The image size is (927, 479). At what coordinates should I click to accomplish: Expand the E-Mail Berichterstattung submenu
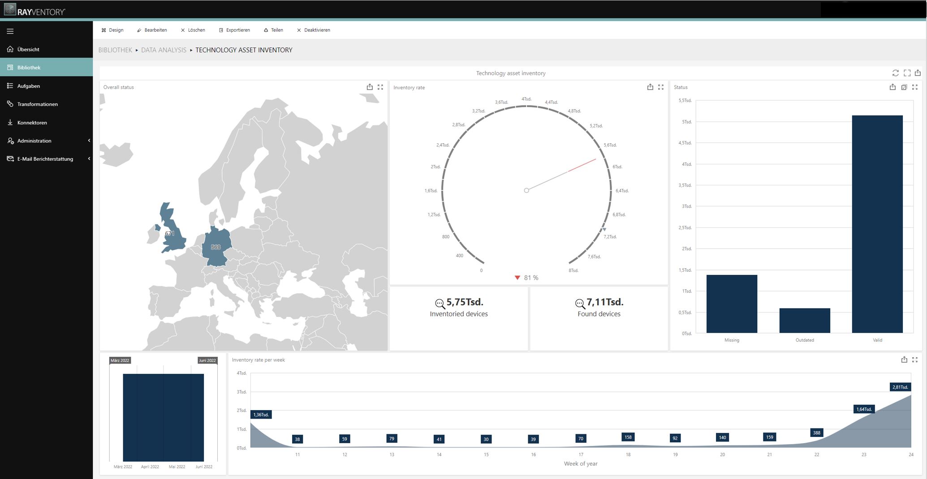(x=89, y=159)
